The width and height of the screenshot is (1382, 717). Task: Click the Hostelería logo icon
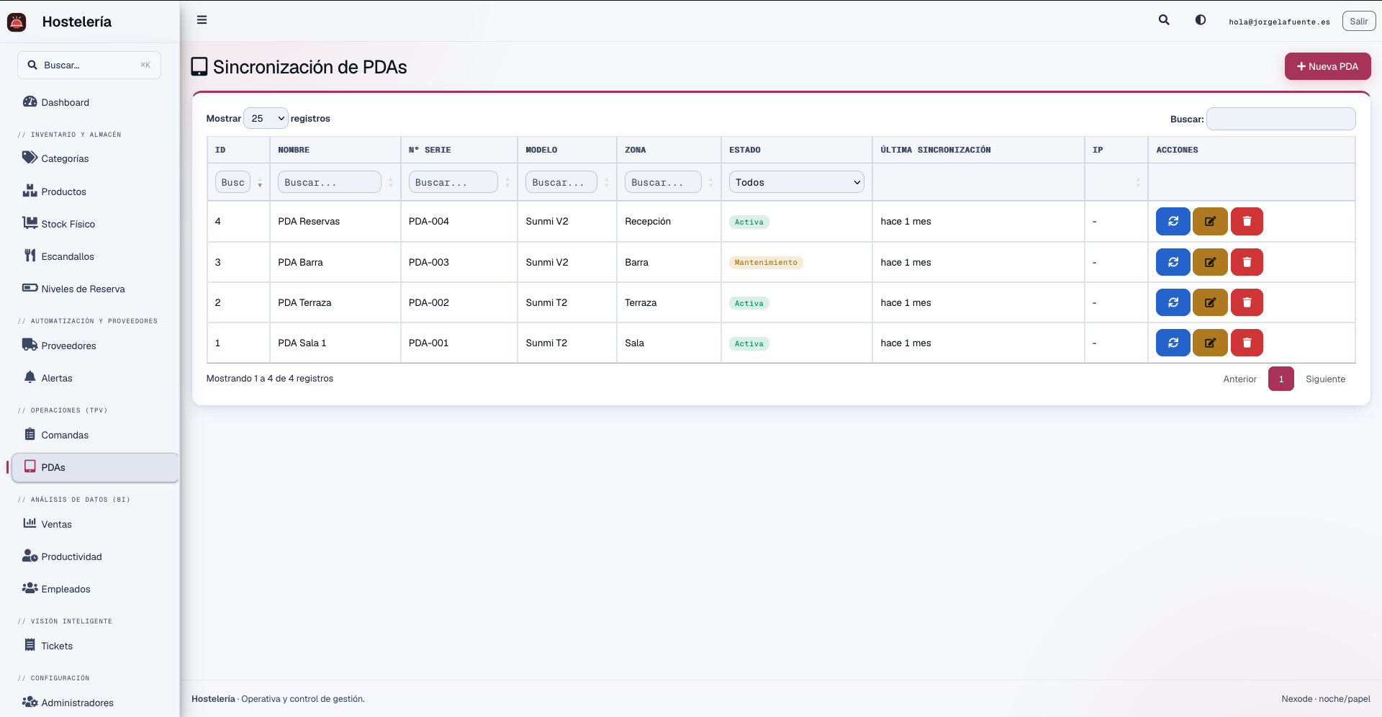click(17, 22)
